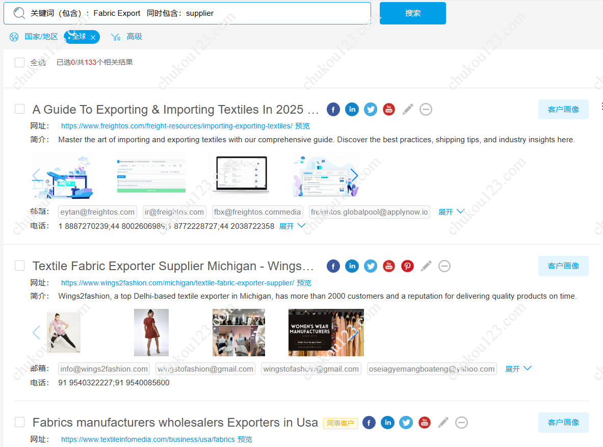Open Facebook for the Guide To Exporting result
Image resolution: width=603 pixels, height=447 pixels.
tap(333, 110)
